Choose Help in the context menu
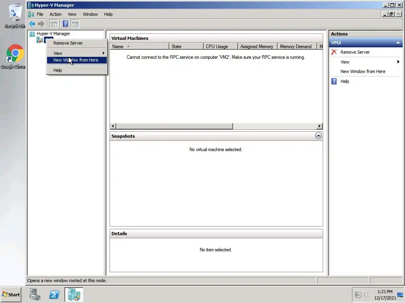405x303 pixels. pos(77,70)
